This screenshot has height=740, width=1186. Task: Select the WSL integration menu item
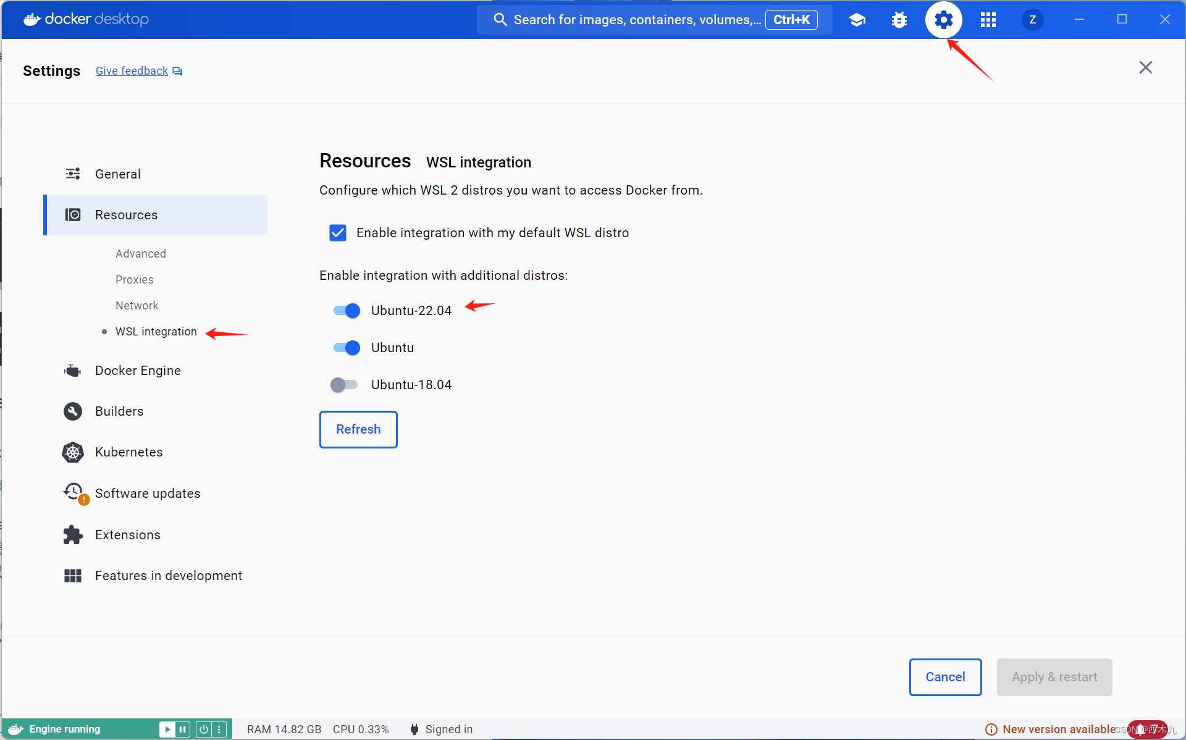coord(156,332)
